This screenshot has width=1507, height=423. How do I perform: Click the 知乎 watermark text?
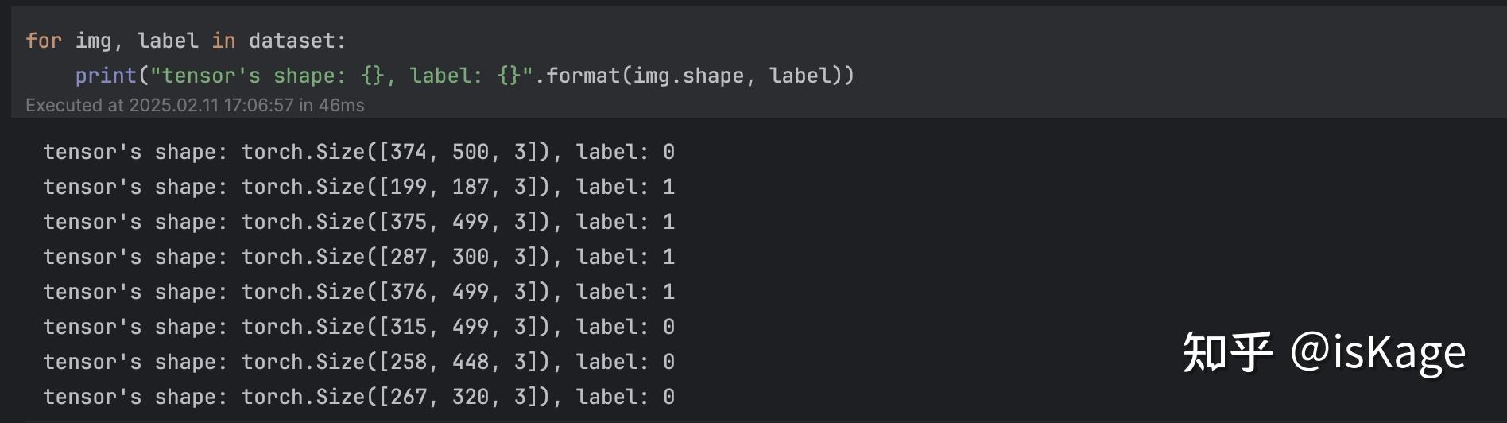tap(1226, 352)
